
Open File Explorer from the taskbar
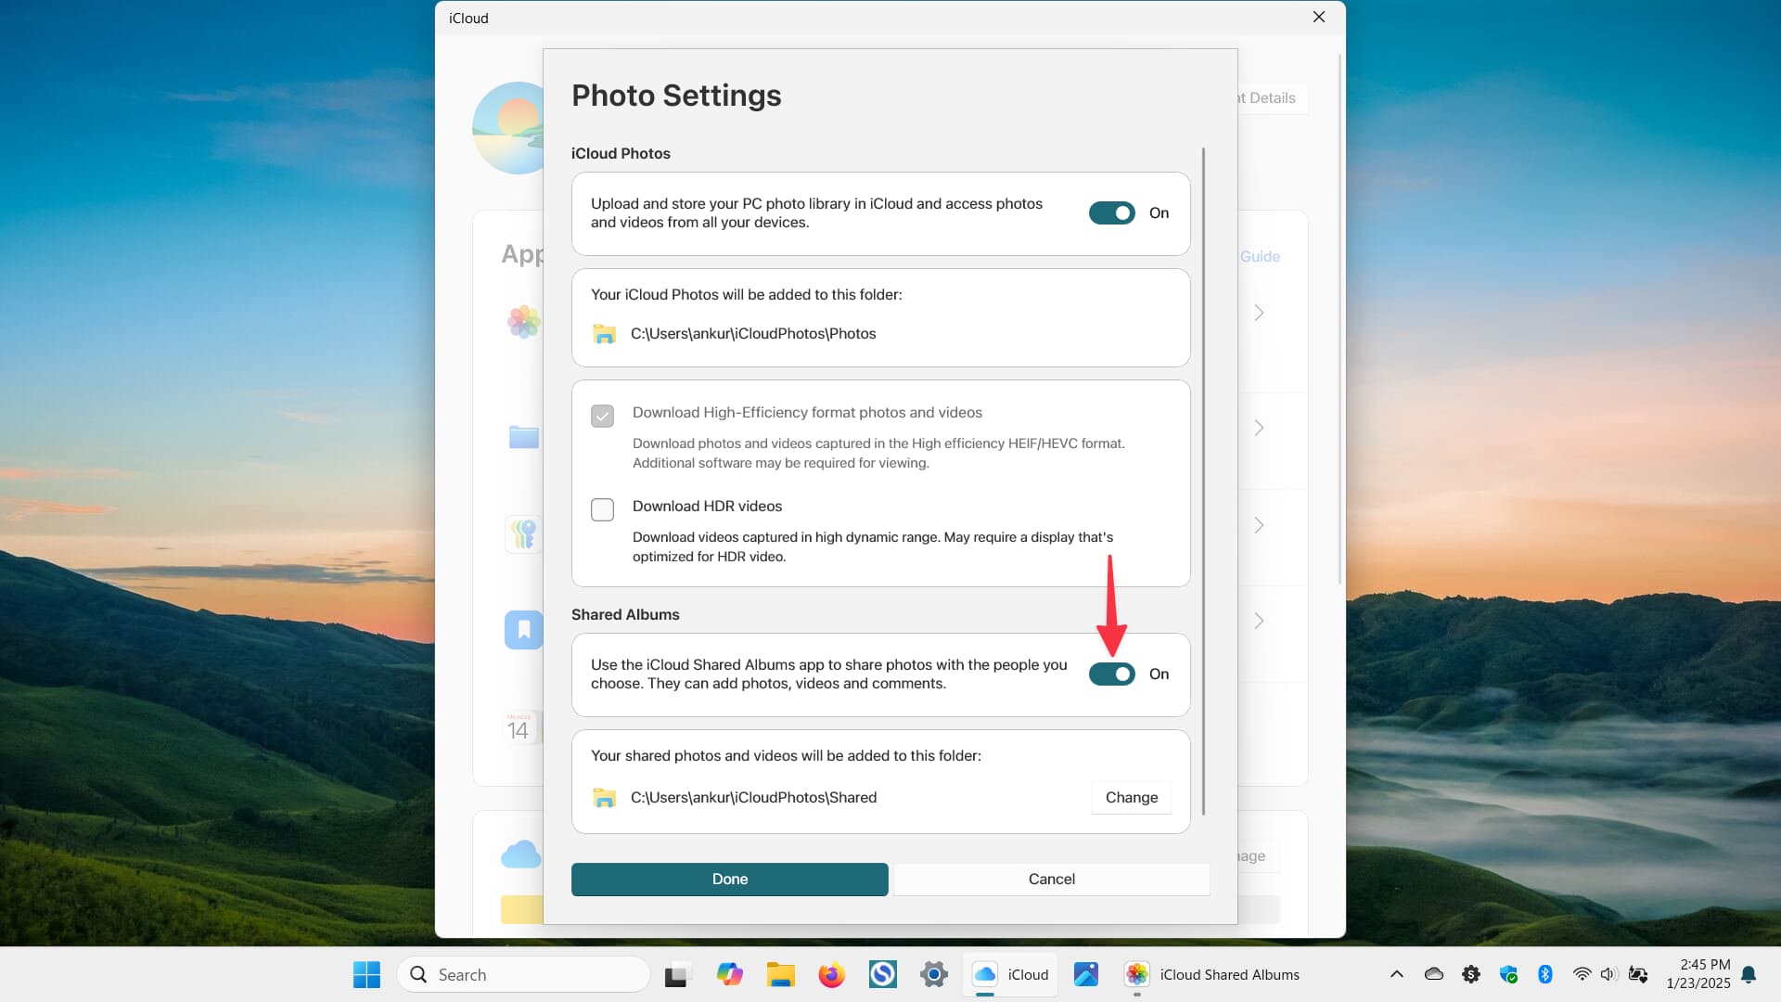(780, 974)
